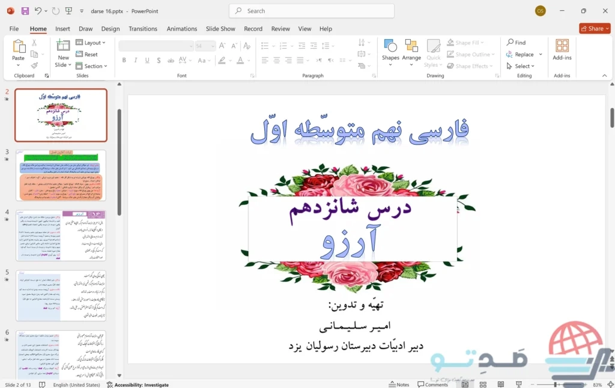
Task: Switch to Slide Sorter view
Action: point(483,384)
